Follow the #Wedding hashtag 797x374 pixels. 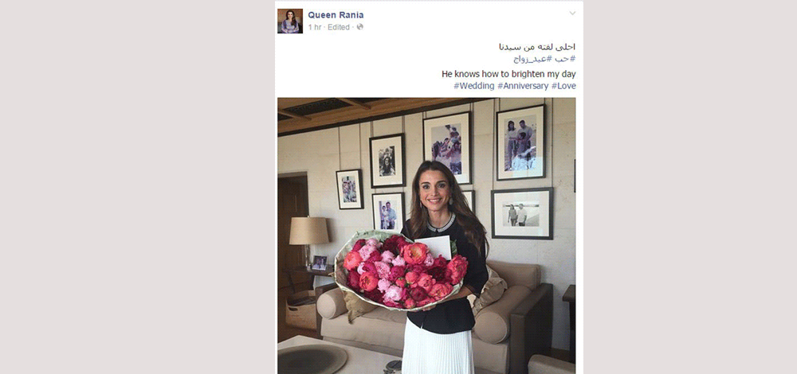(x=473, y=86)
